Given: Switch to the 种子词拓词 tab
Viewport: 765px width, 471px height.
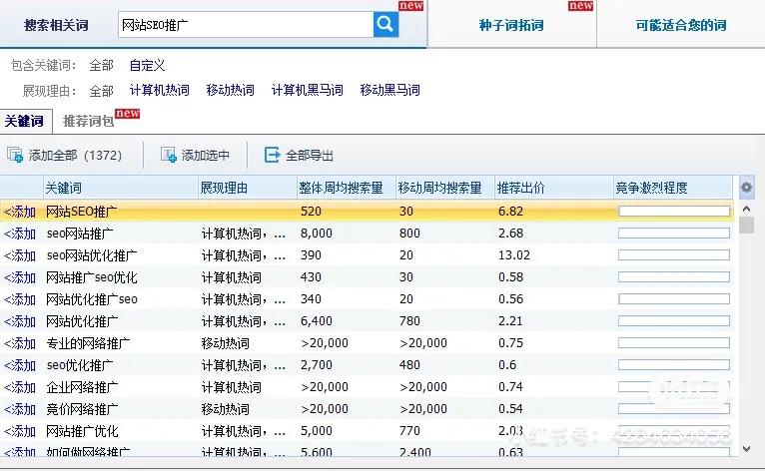Looking at the screenshot, I should [x=510, y=25].
